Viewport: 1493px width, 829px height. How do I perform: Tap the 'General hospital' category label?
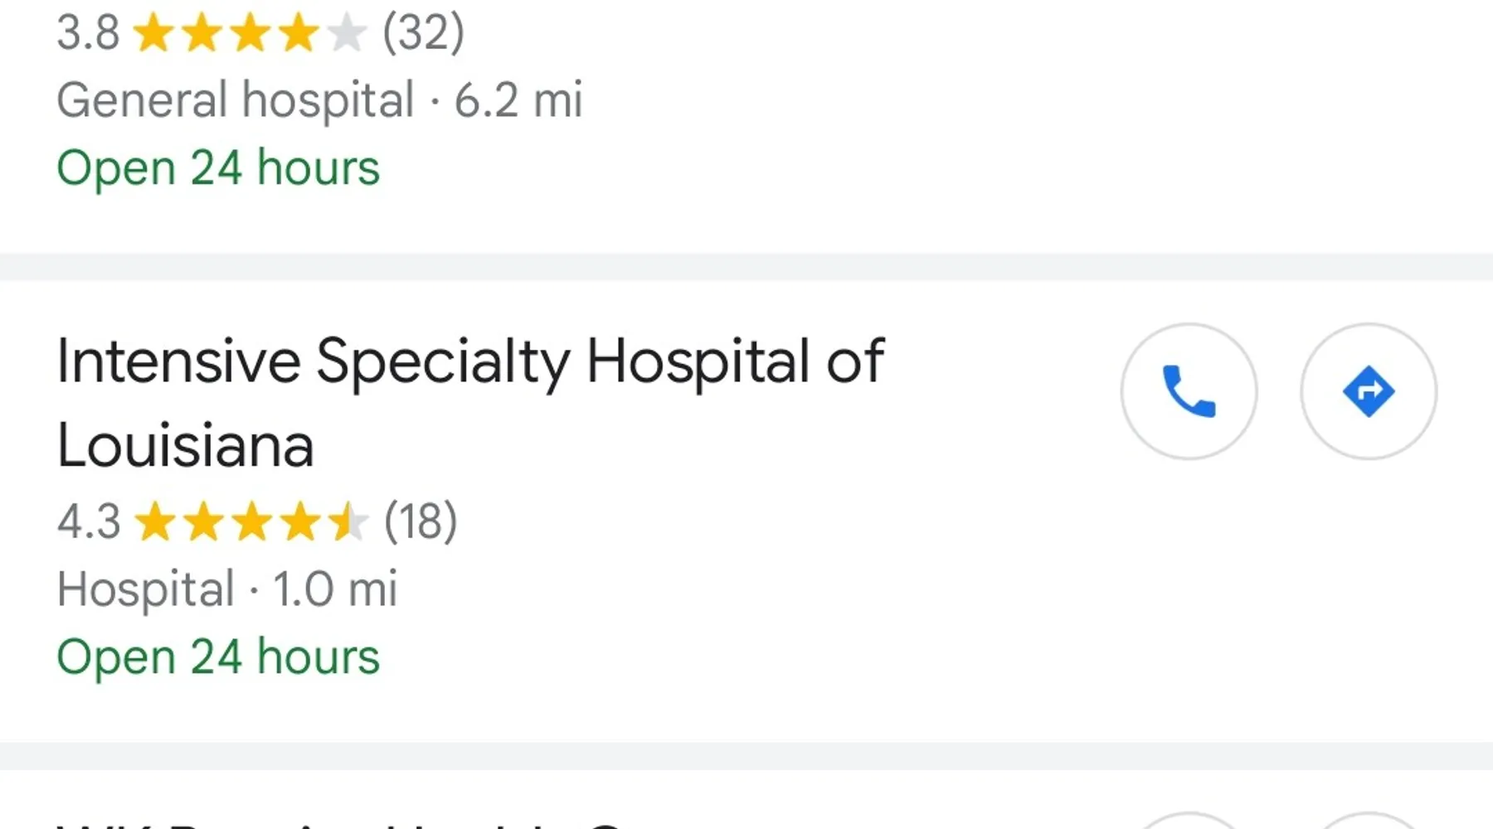coord(235,100)
